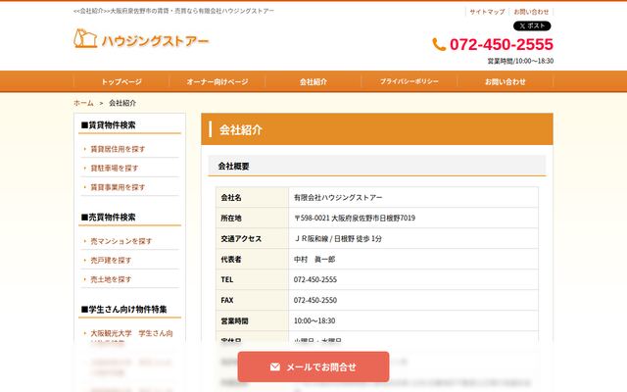Go to the トップページ menu item
This screenshot has height=392, width=627.
point(121,81)
